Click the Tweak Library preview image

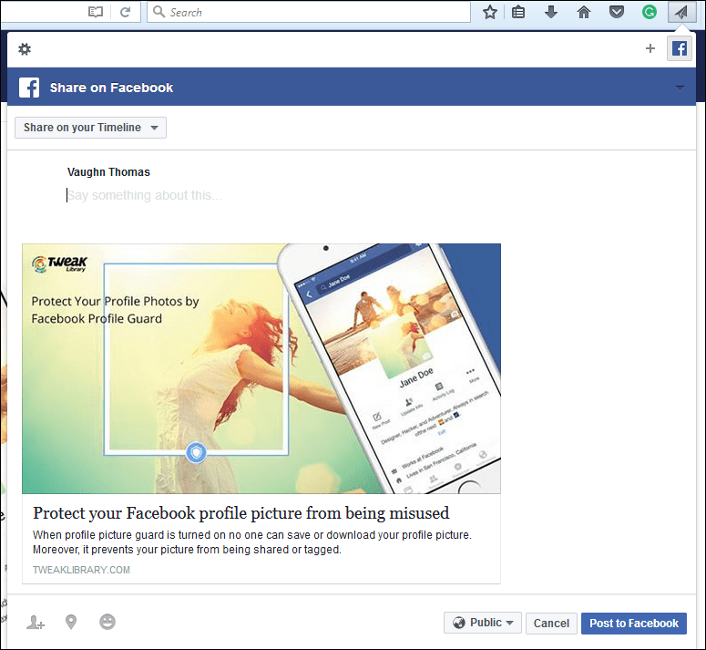(261, 368)
